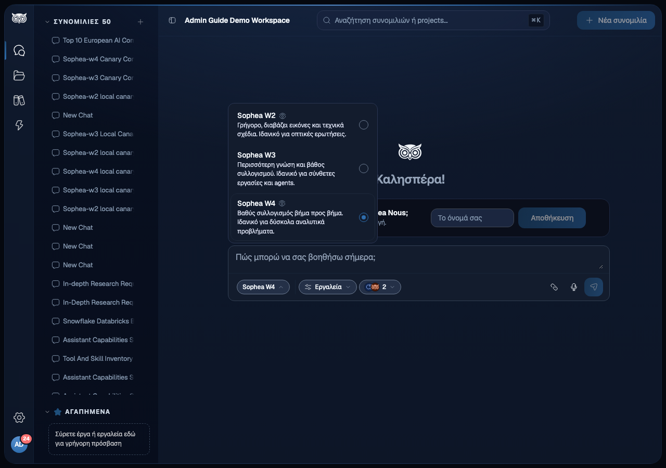Click the chat icon of Sophea-w4 Canary conversation
This screenshot has width=666, height=468.
56,59
